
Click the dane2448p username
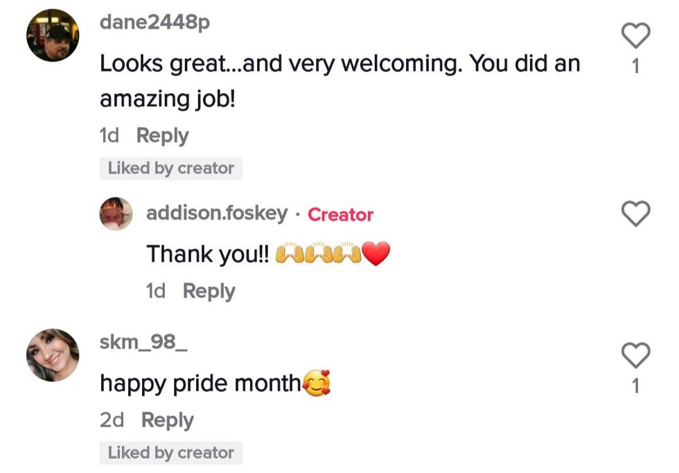coord(155,22)
